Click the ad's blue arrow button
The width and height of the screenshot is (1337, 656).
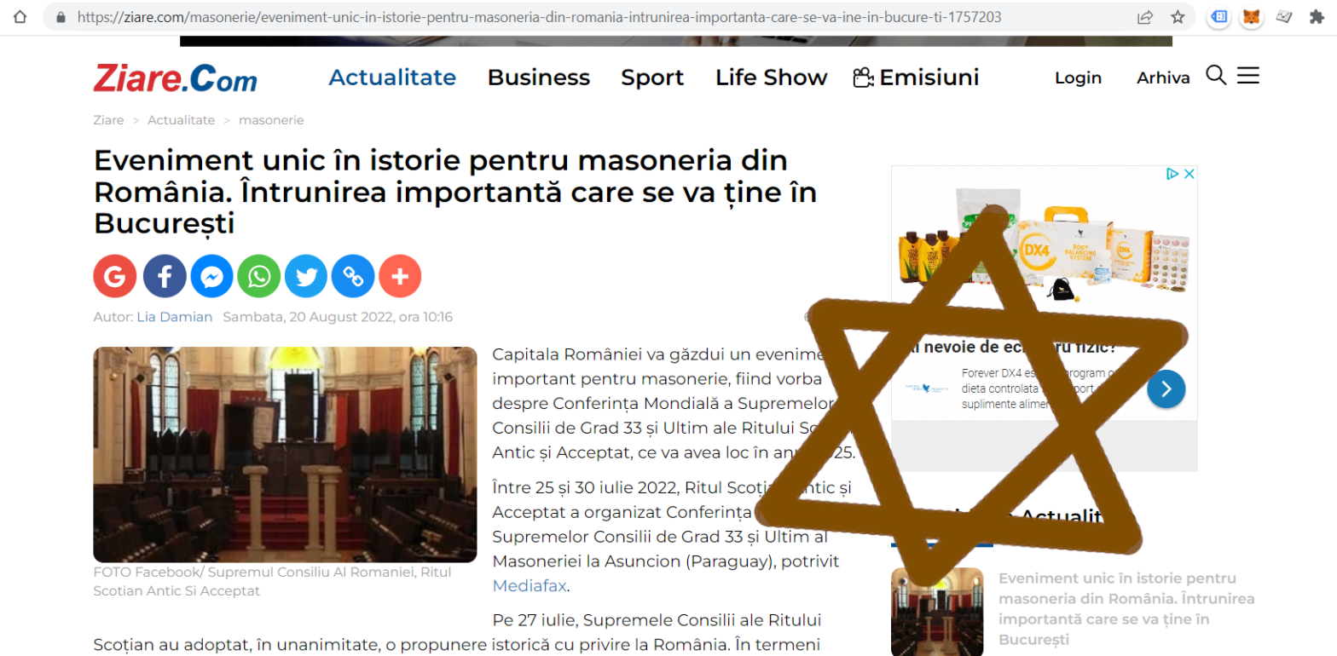(x=1166, y=389)
